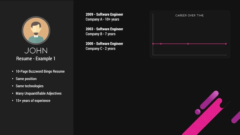Click the "10-Page Buzzword Bingo Resume" bullet
Viewport: 240px width, 135px height.
coord(40,71)
